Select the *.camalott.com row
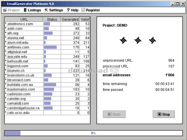 click(47, 103)
